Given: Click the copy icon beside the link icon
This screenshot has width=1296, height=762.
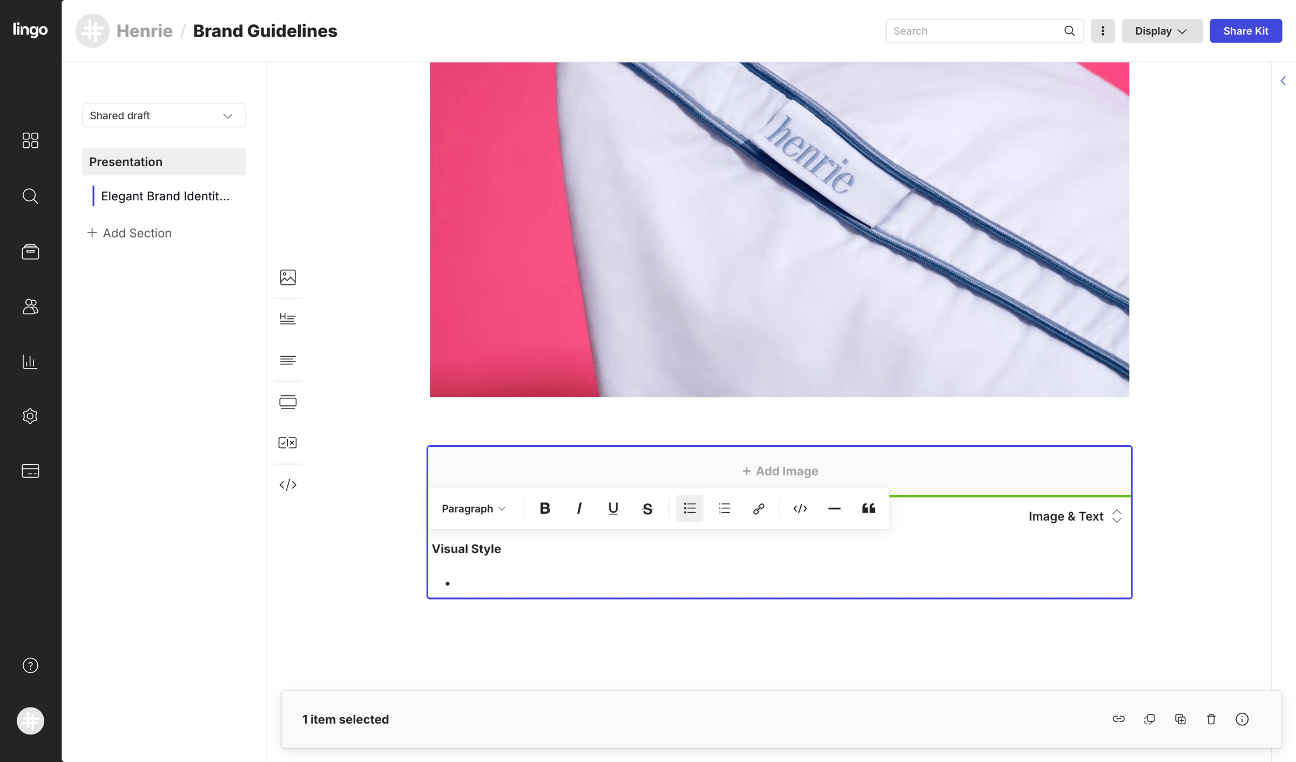Looking at the screenshot, I should [x=1150, y=719].
